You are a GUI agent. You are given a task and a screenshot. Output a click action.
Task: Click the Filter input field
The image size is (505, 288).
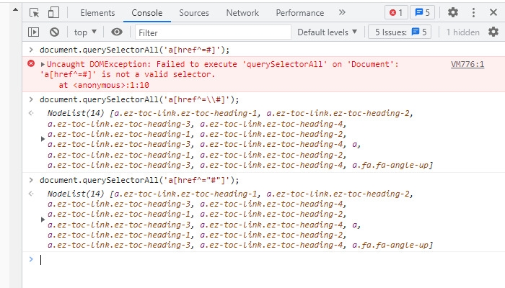pyautogui.click(x=213, y=32)
